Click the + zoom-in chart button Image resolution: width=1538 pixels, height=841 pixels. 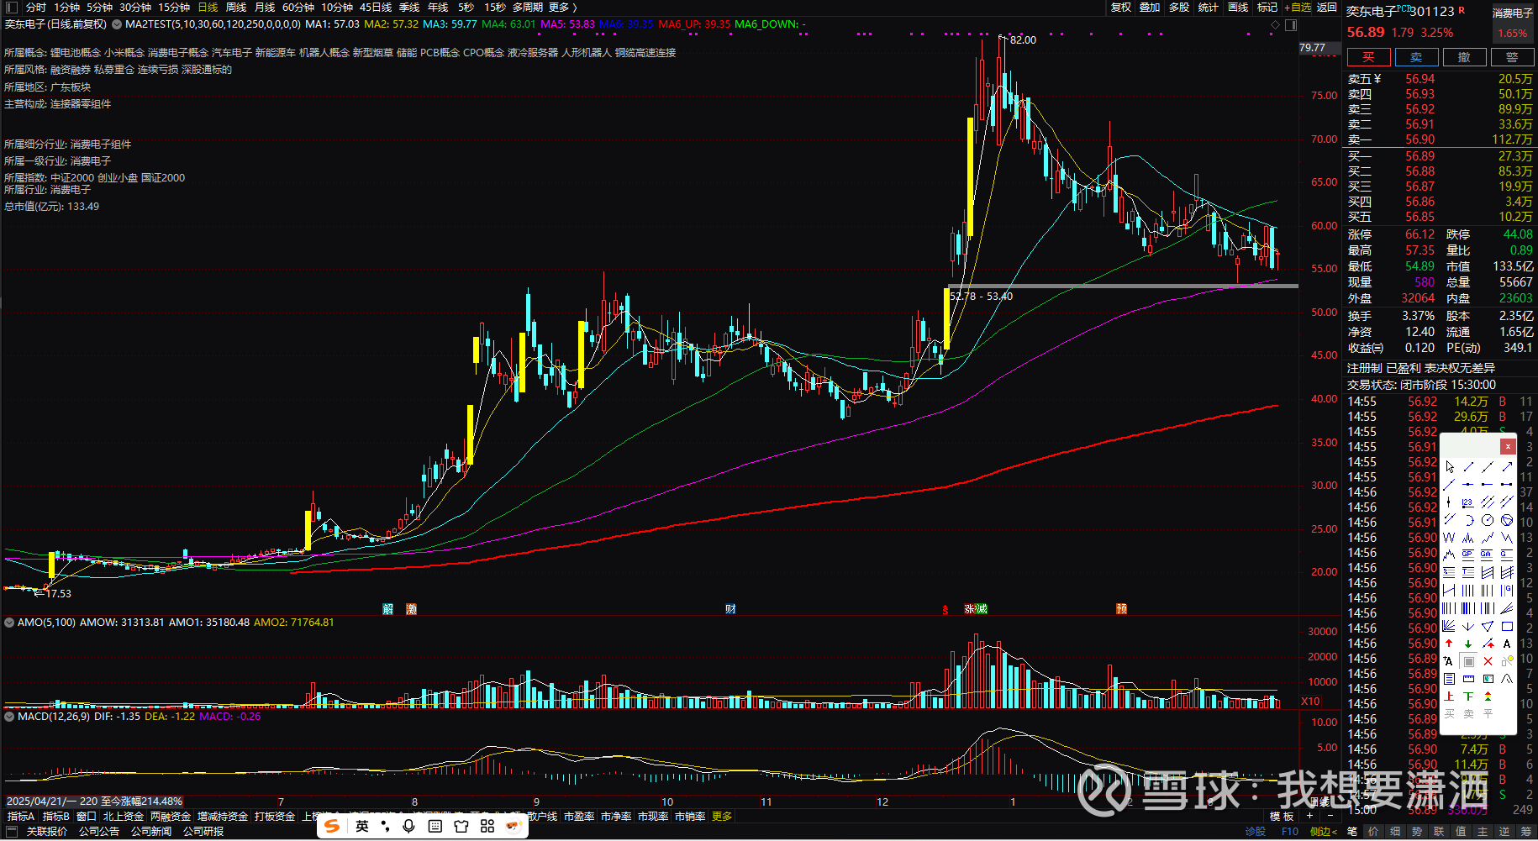click(1309, 816)
